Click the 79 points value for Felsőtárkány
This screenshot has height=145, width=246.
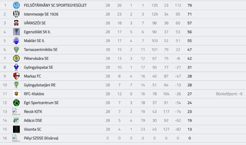[x=189, y=5]
